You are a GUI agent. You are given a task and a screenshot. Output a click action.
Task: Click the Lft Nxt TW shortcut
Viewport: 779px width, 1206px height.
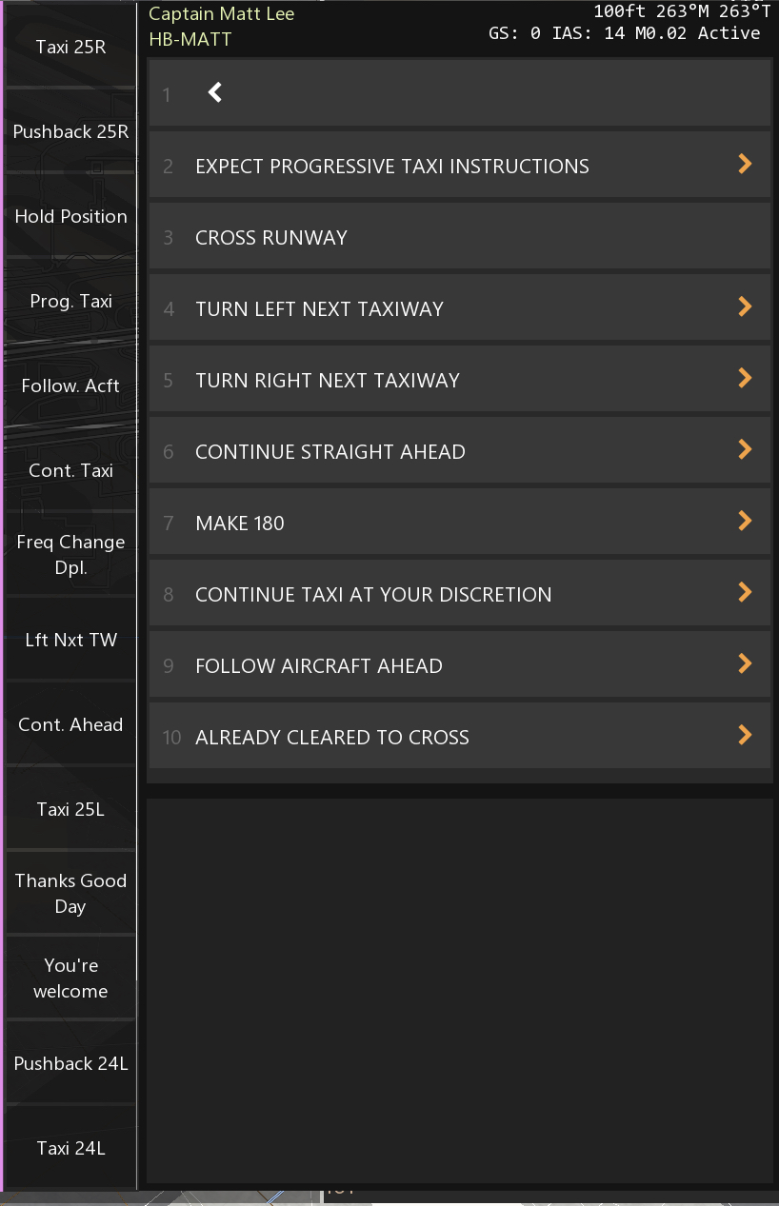[x=70, y=640]
